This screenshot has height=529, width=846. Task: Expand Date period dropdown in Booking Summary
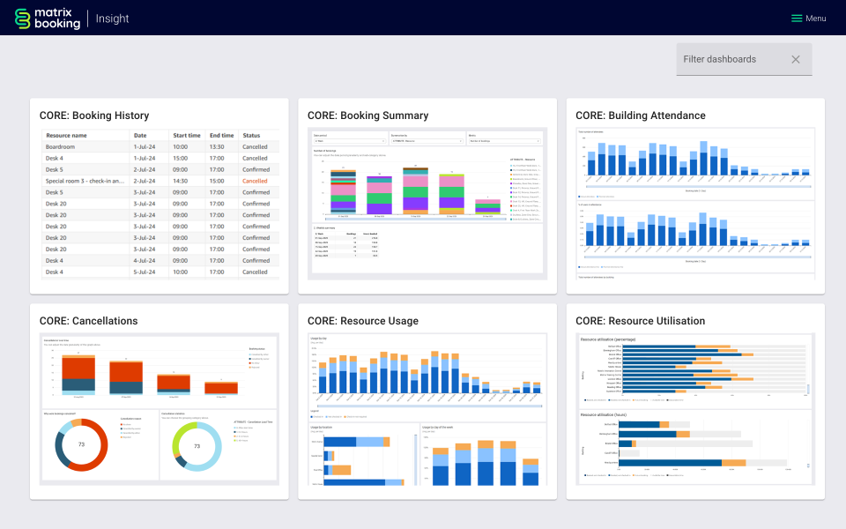coord(349,139)
